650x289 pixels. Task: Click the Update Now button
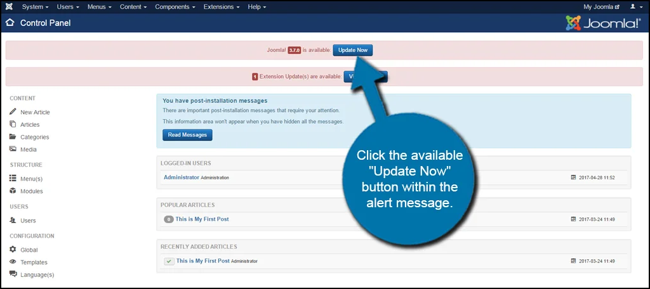coord(353,49)
